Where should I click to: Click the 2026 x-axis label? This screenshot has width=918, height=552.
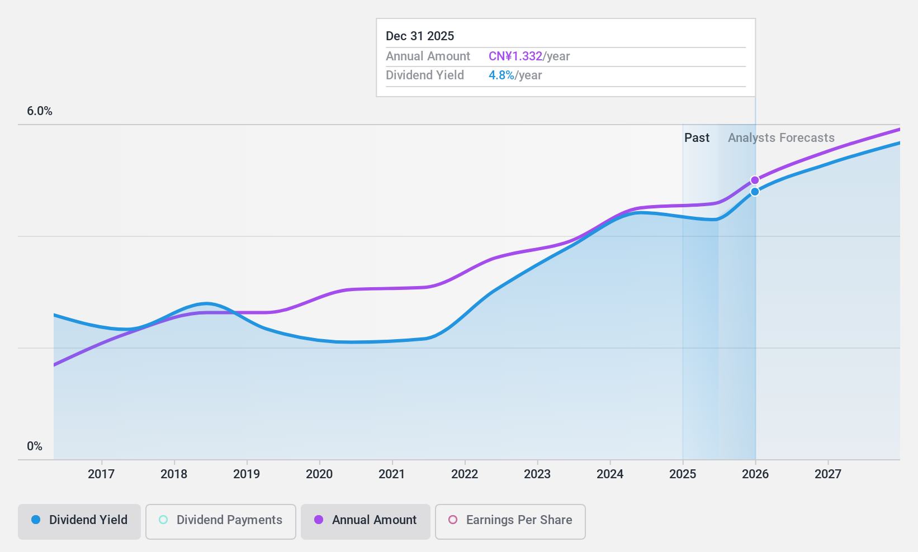pos(755,474)
